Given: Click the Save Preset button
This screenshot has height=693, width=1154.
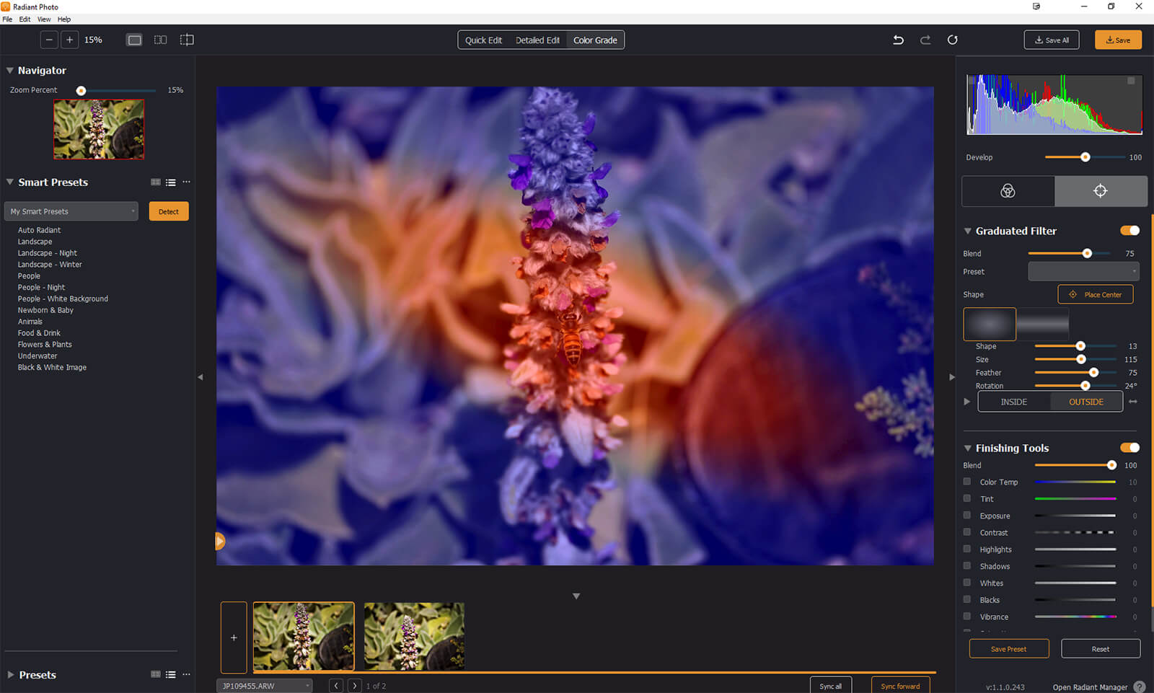Looking at the screenshot, I should tap(1008, 649).
